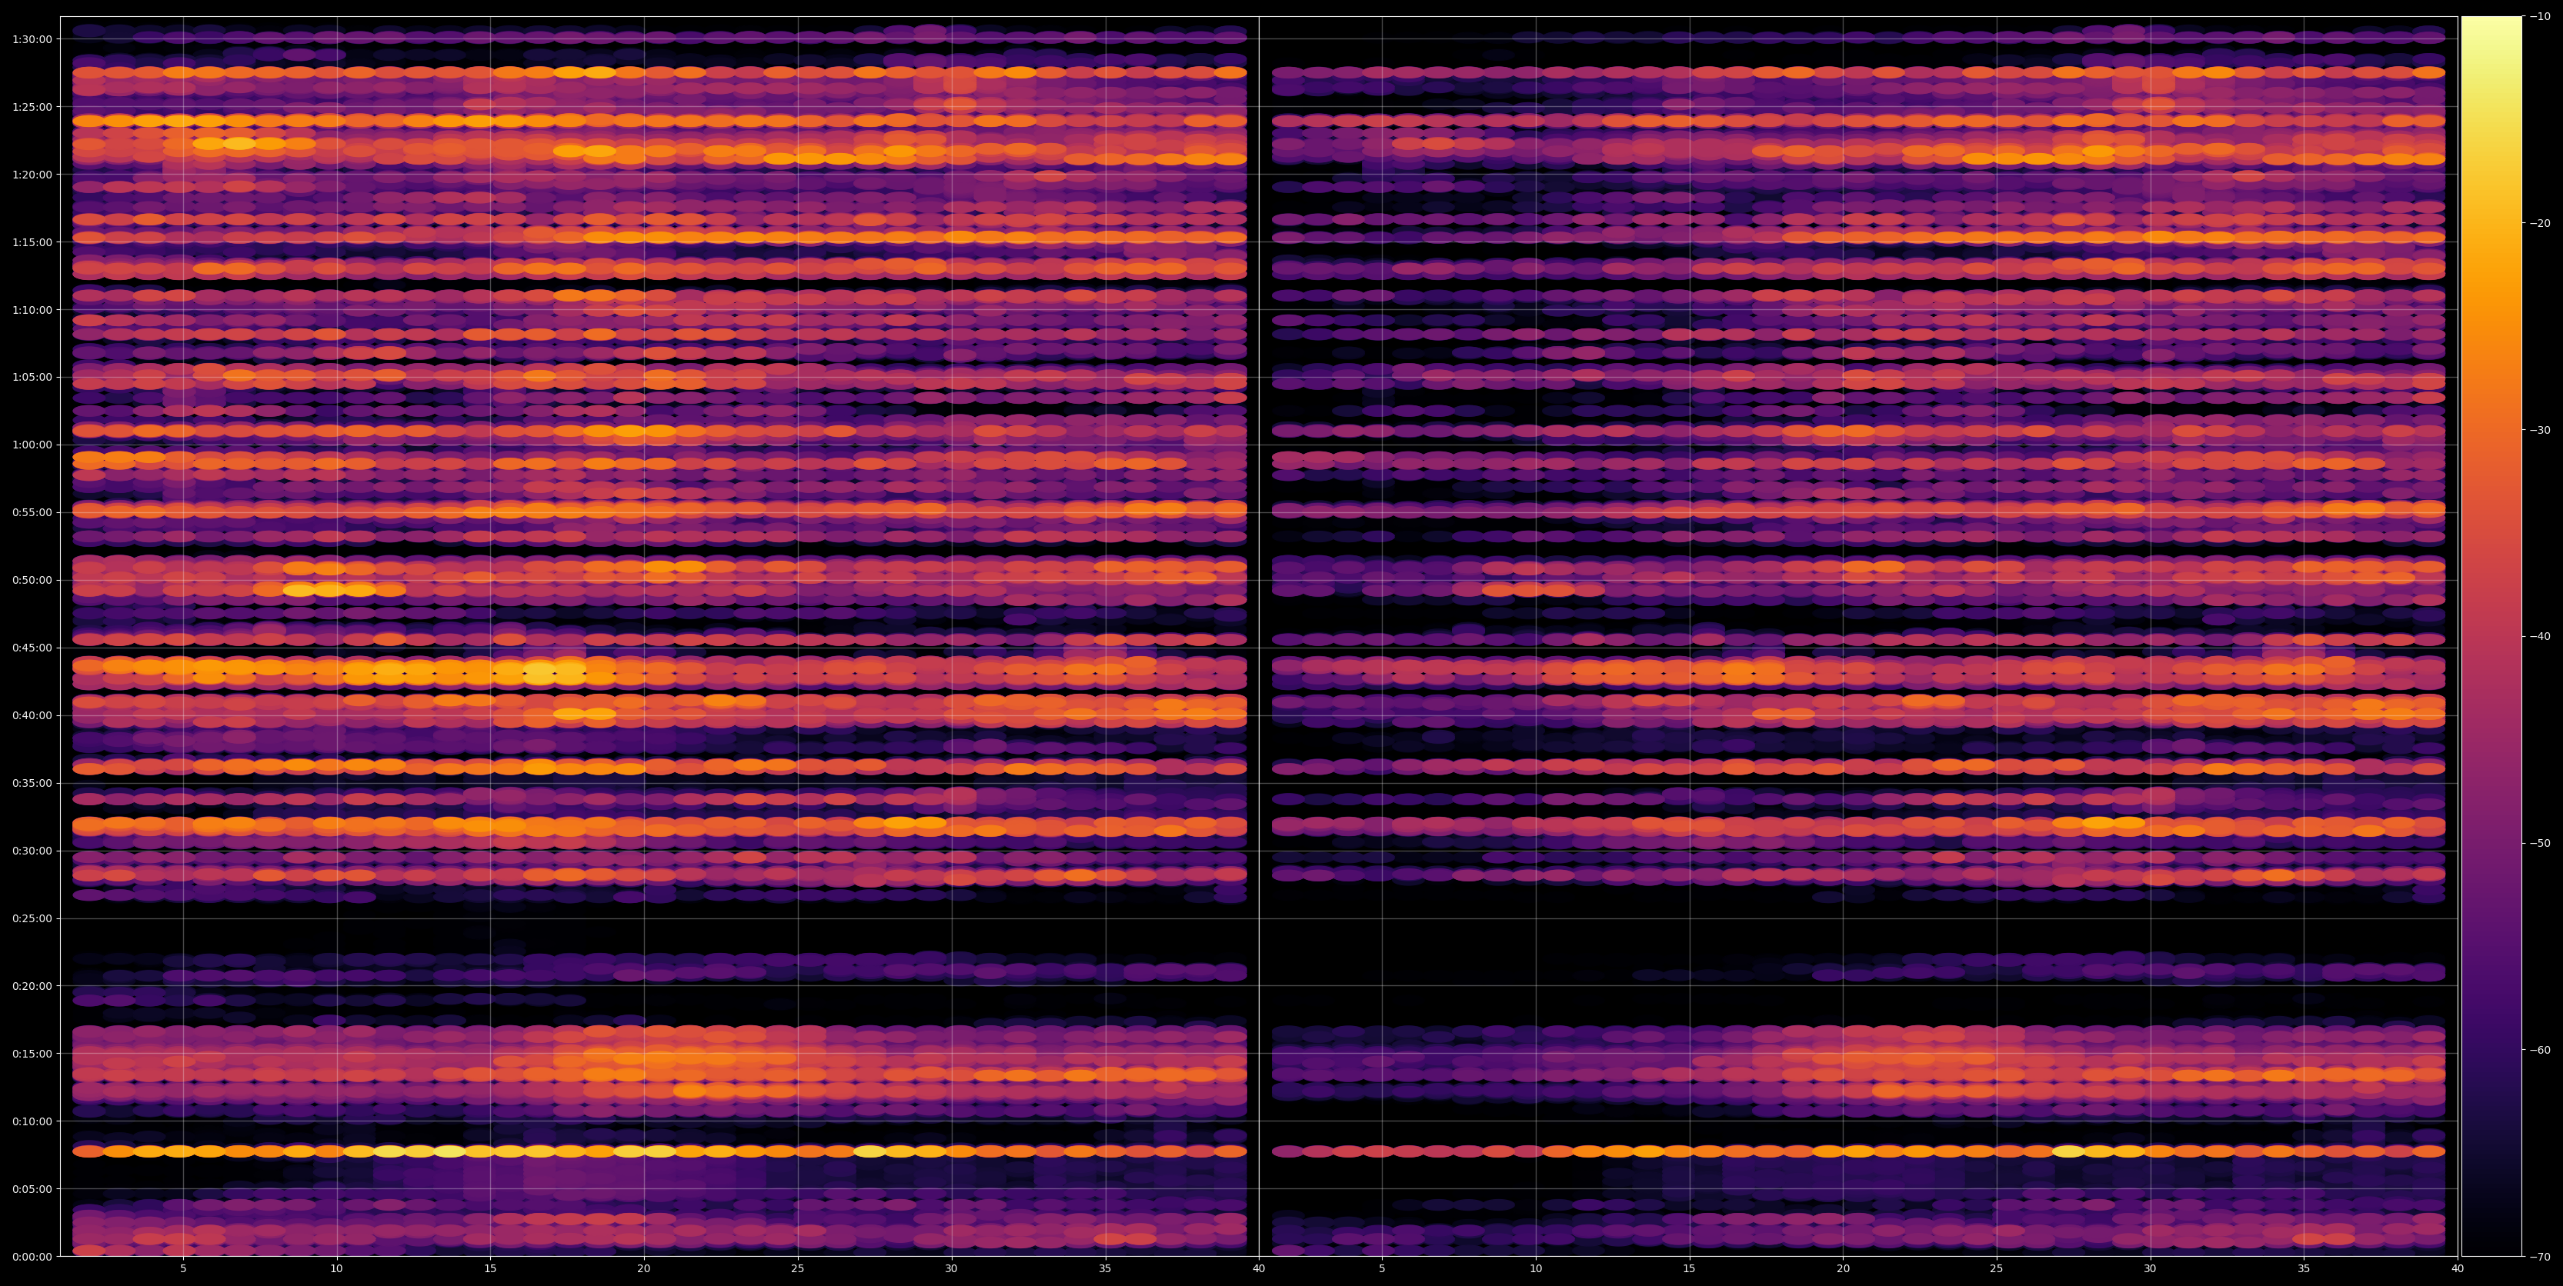Click x-axis label 5 of left heatmap
The height and width of the screenshot is (1286, 2563).
point(183,1269)
